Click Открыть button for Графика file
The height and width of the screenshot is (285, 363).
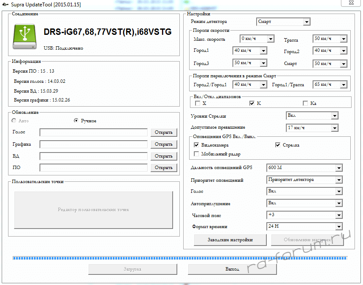coord(164,144)
